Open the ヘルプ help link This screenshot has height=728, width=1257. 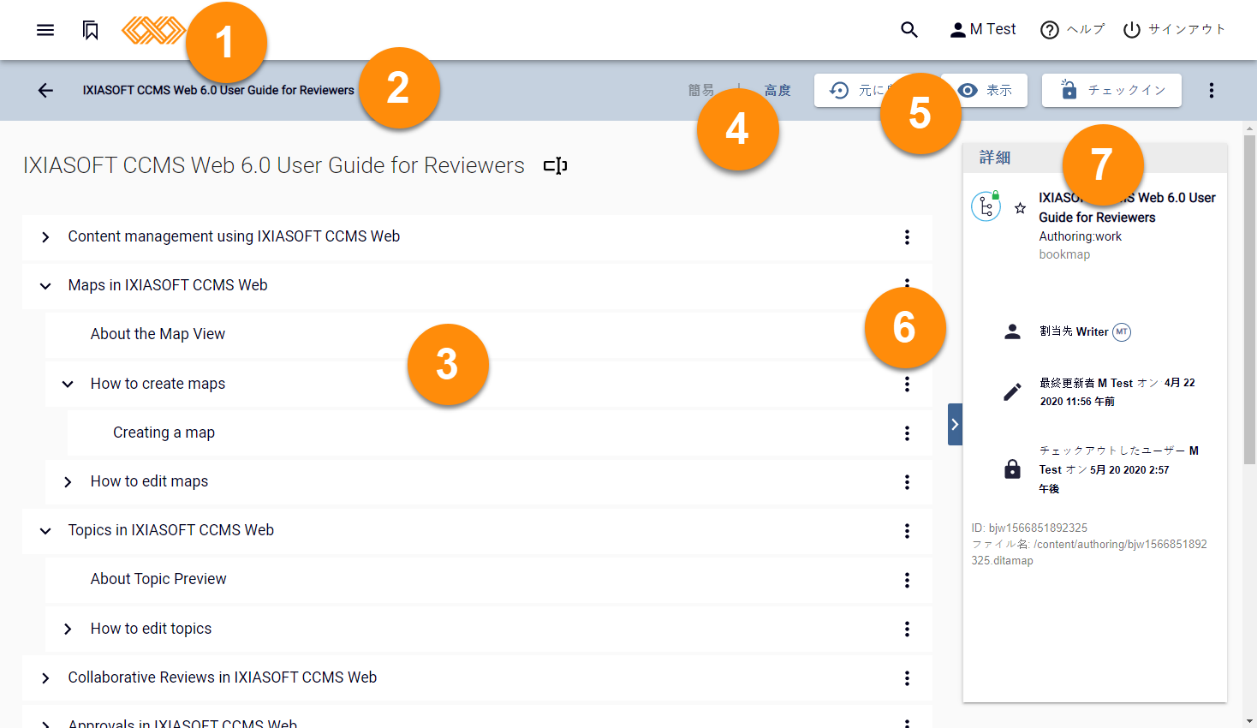[1073, 30]
